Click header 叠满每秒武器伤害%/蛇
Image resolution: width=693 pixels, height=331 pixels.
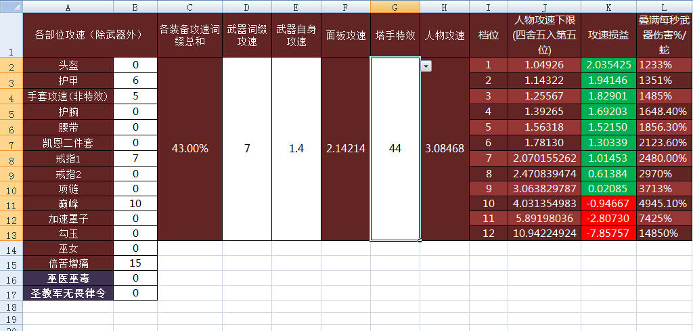665,35
